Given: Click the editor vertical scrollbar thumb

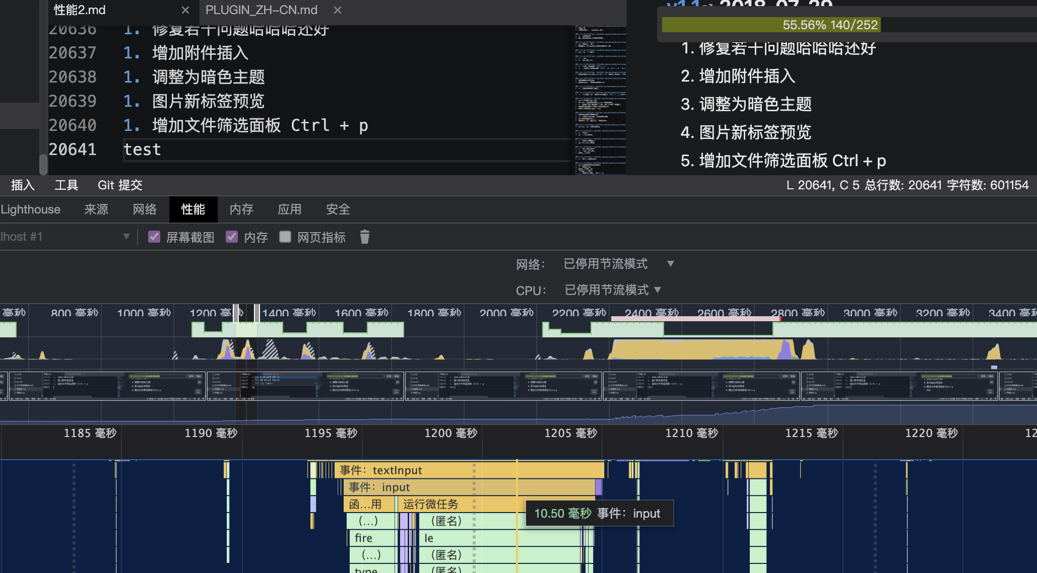Looking at the screenshot, I should coord(43,164).
